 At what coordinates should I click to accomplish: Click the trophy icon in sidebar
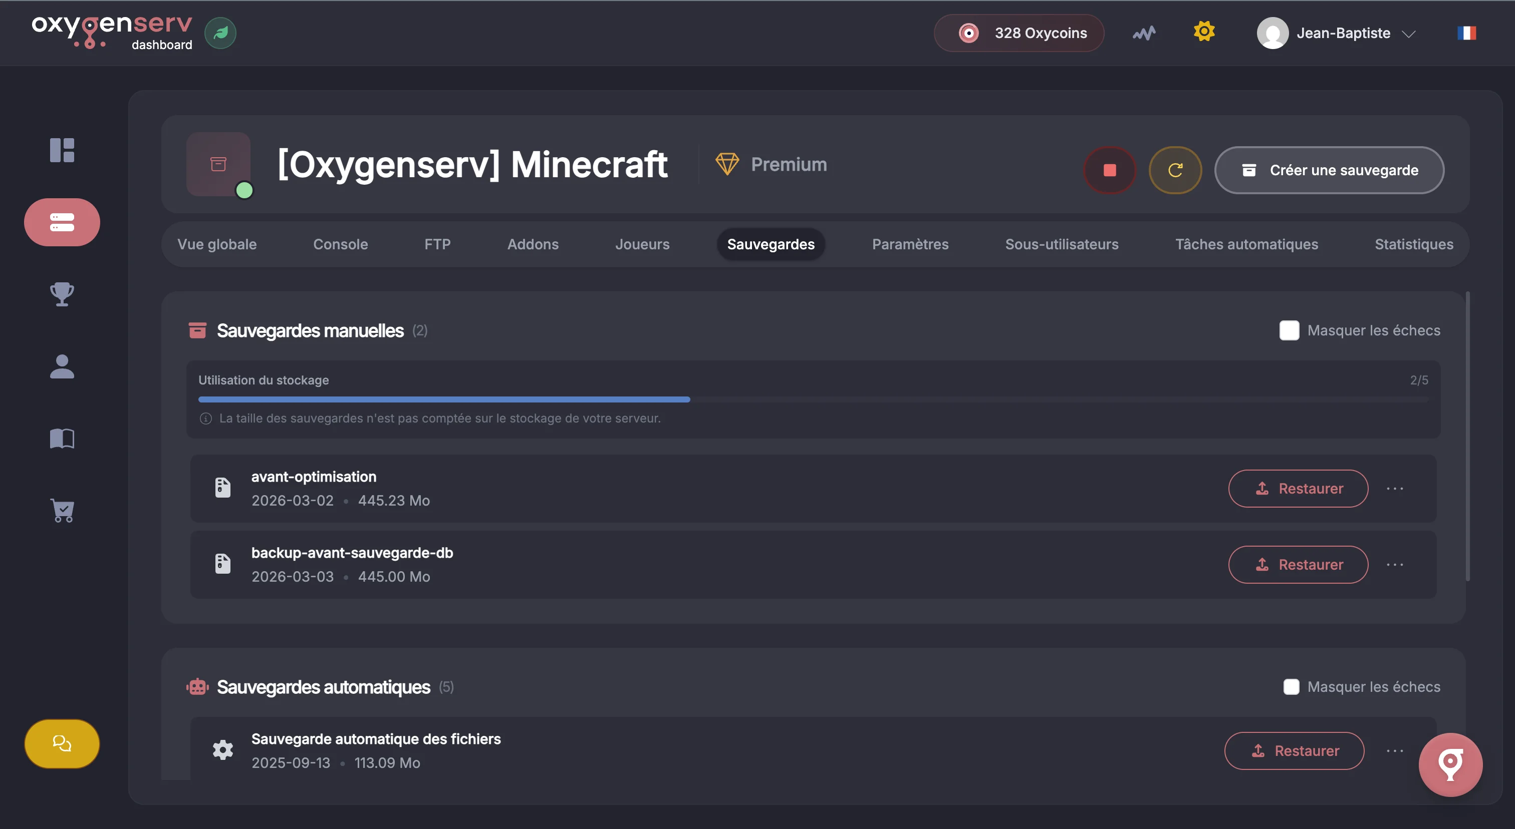point(62,294)
